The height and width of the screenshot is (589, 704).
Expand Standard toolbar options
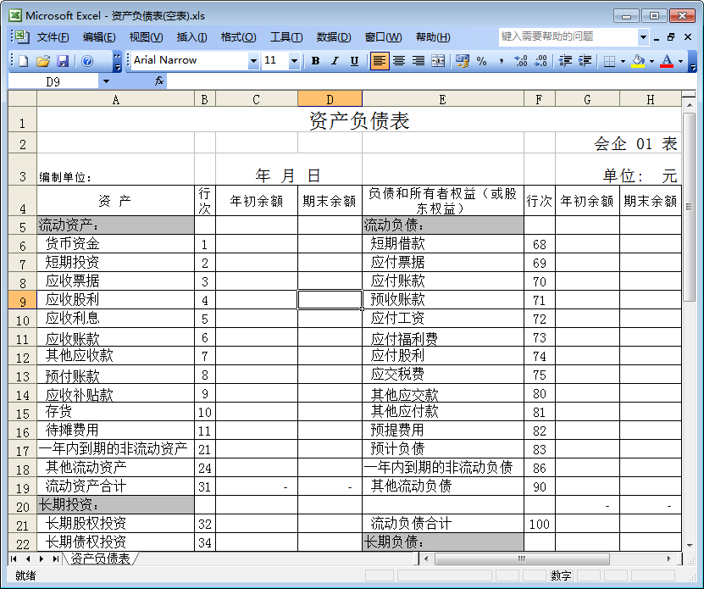pos(117,62)
